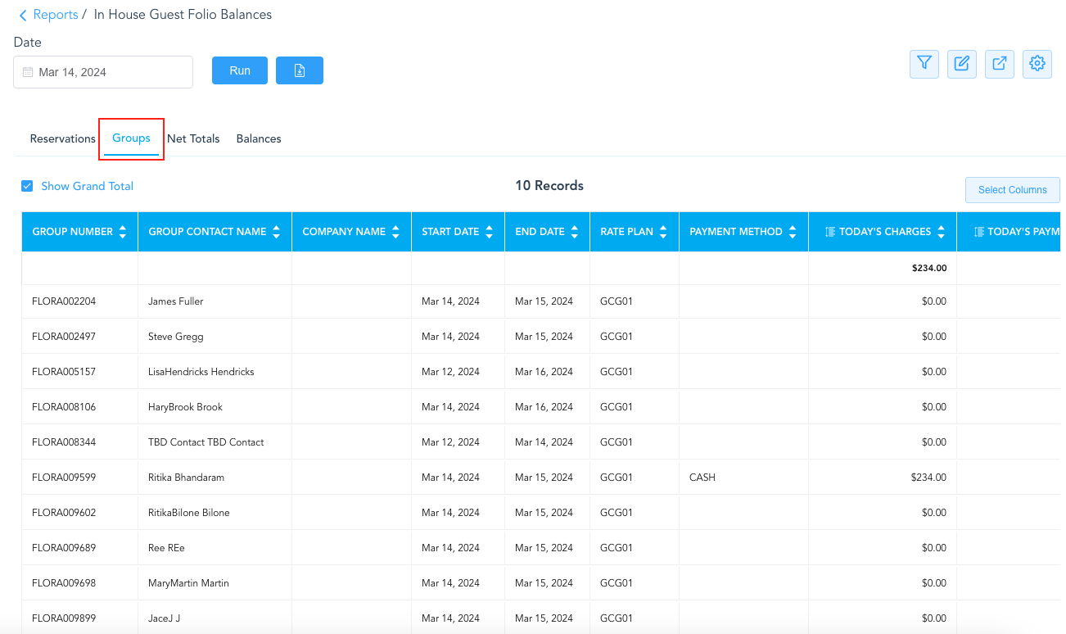Click contact Ritika Bhandaram
1066x634 pixels.
pyautogui.click(x=186, y=478)
